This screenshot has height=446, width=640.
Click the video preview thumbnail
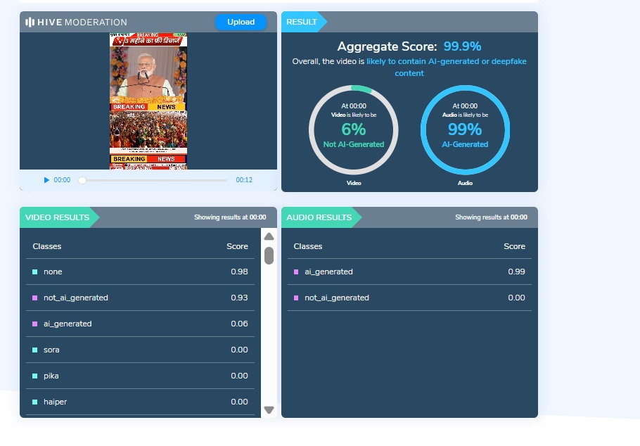(148, 101)
